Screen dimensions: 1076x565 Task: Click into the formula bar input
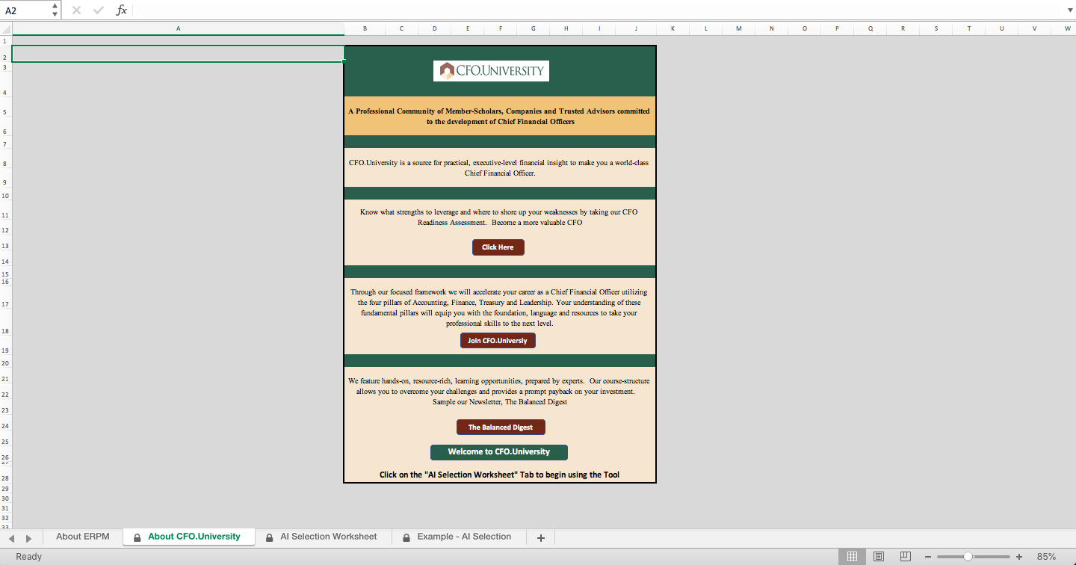[x=598, y=10]
